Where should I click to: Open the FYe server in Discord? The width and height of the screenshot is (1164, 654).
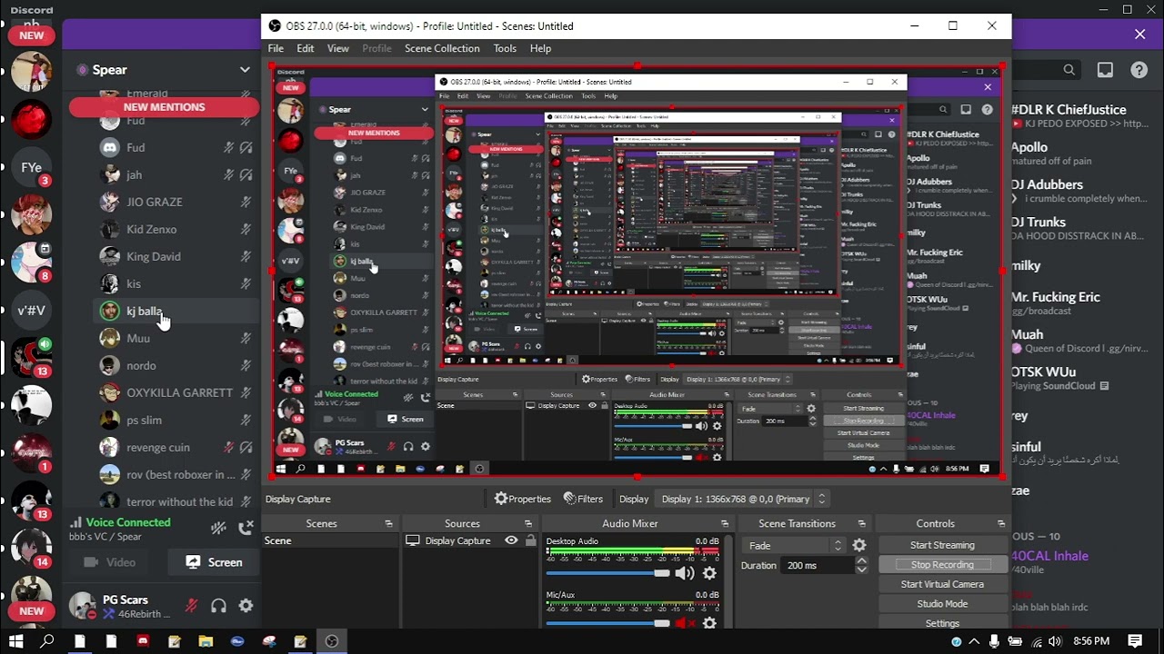coord(31,167)
